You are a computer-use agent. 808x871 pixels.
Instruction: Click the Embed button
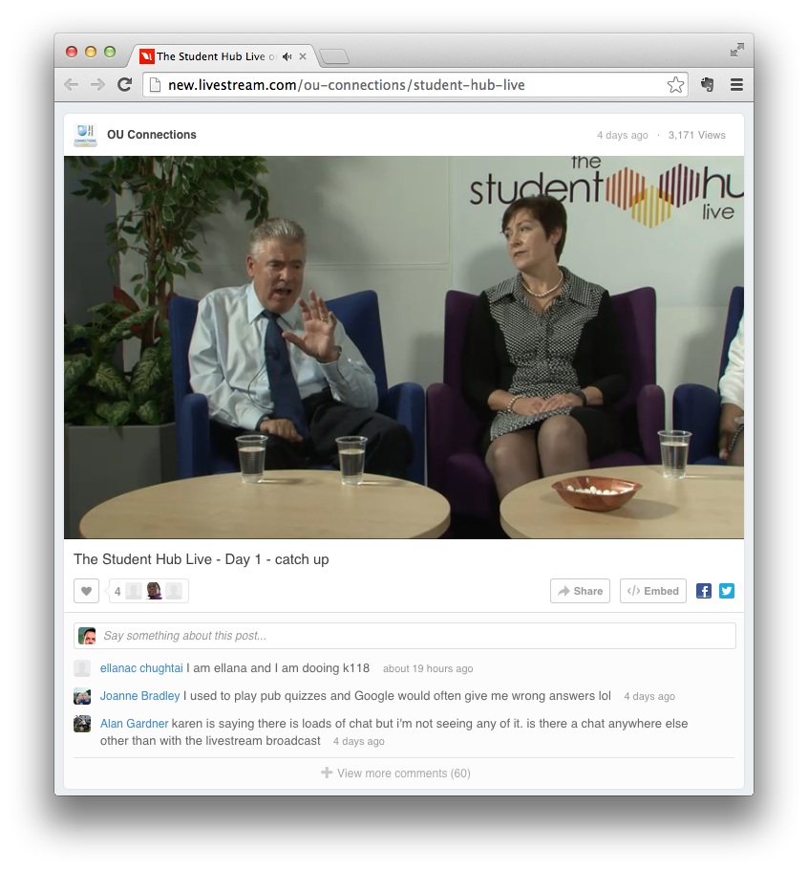[653, 592]
